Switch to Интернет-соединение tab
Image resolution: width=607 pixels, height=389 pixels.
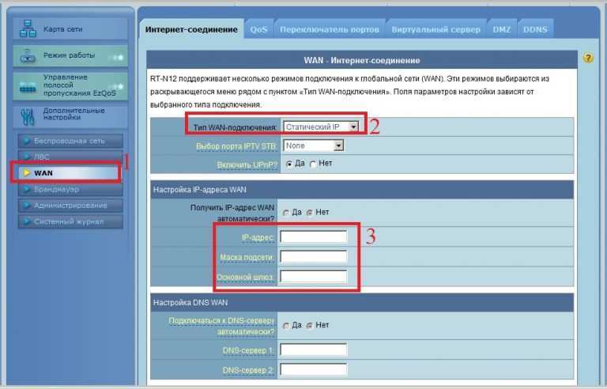point(191,29)
